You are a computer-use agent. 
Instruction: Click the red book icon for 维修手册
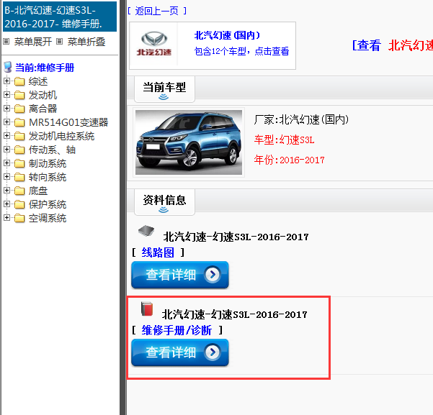(x=147, y=309)
